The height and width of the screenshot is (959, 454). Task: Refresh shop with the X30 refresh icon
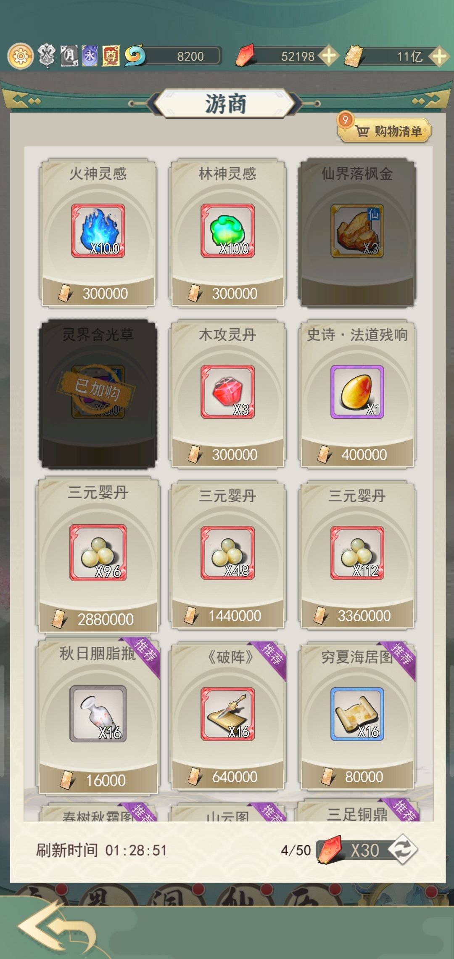pyautogui.click(x=402, y=850)
